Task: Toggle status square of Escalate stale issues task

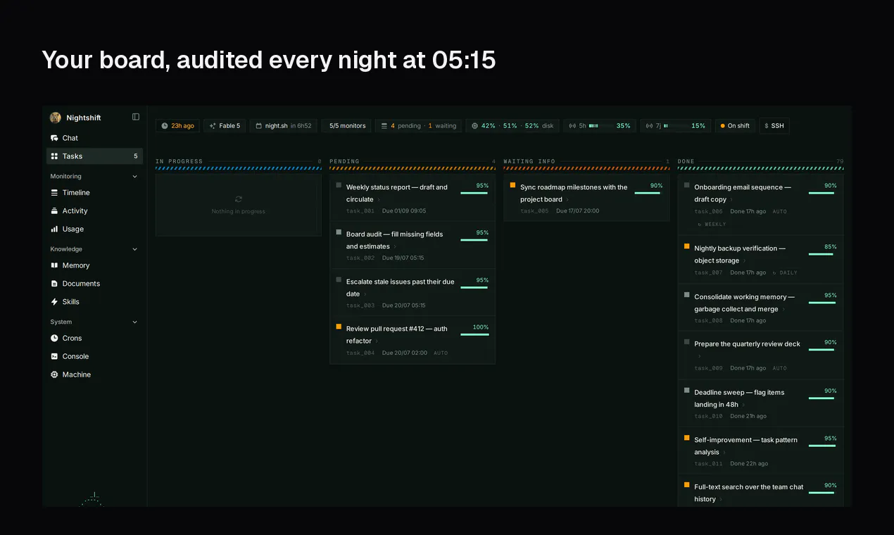Action: [339, 279]
